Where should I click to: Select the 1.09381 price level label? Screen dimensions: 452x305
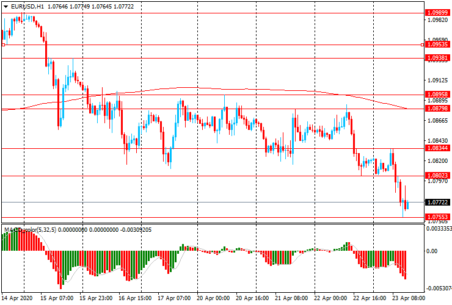[x=437, y=58]
